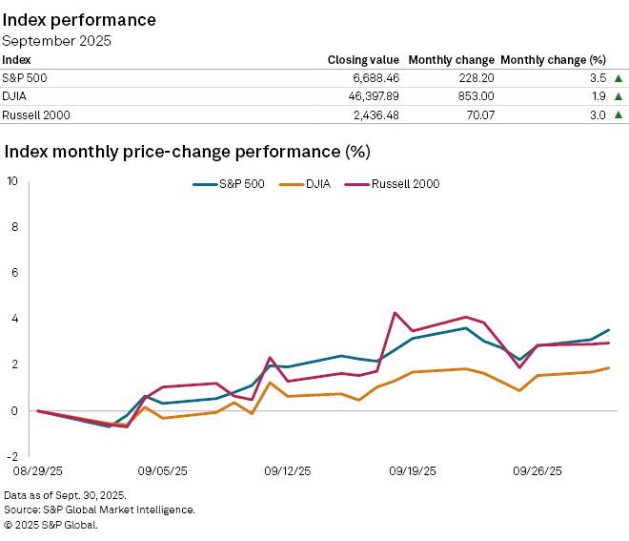Image resolution: width=629 pixels, height=541 pixels.
Task: Click the Russell 2000 monthly change 70.07
Action: (475, 114)
